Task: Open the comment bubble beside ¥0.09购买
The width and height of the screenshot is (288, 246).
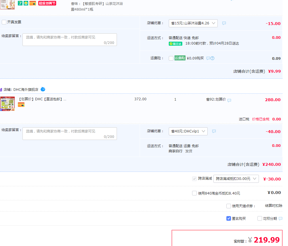Action: tap(208, 58)
